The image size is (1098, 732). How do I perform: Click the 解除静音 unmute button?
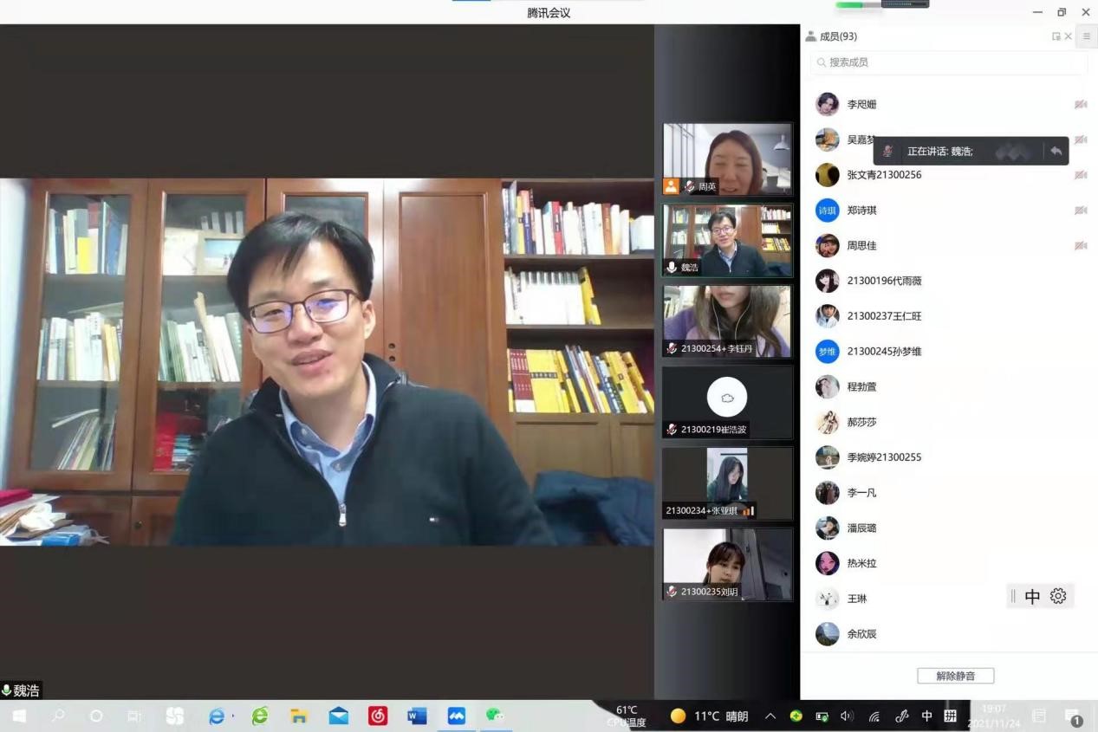click(955, 676)
